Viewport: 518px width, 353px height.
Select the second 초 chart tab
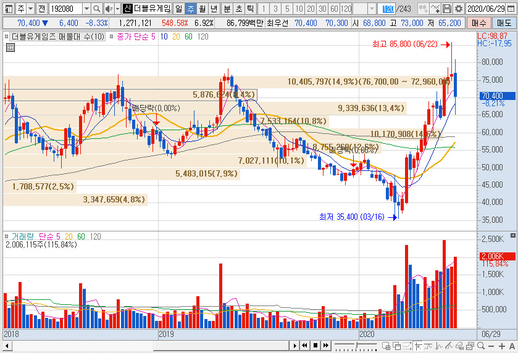click(x=238, y=9)
